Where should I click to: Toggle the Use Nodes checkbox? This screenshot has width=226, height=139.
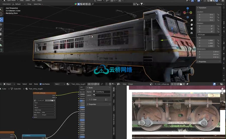(40, 84)
